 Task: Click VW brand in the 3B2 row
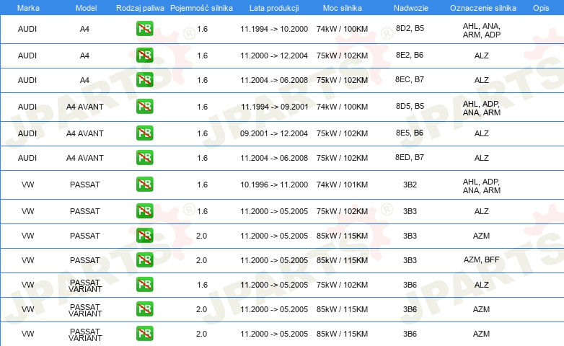tap(27, 185)
